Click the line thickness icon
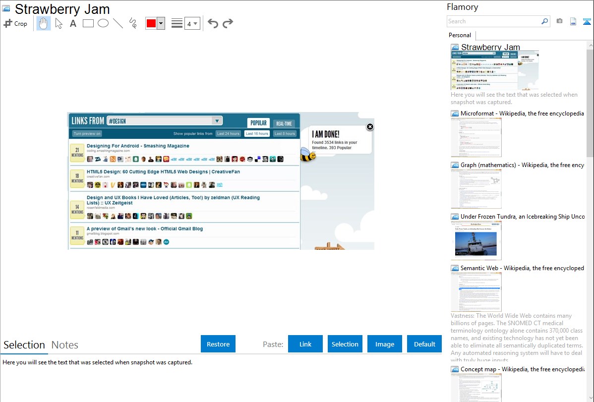 coord(177,23)
